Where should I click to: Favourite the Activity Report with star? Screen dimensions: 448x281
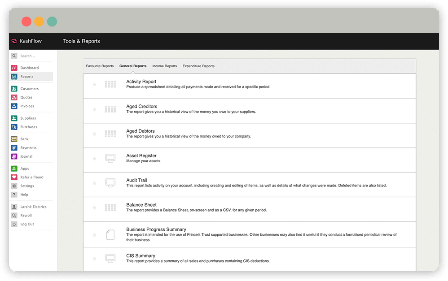pyautogui.click(x=94, y=84)
